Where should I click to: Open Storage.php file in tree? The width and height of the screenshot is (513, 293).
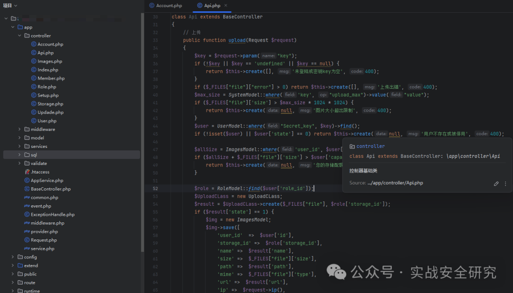click(50, 103)
